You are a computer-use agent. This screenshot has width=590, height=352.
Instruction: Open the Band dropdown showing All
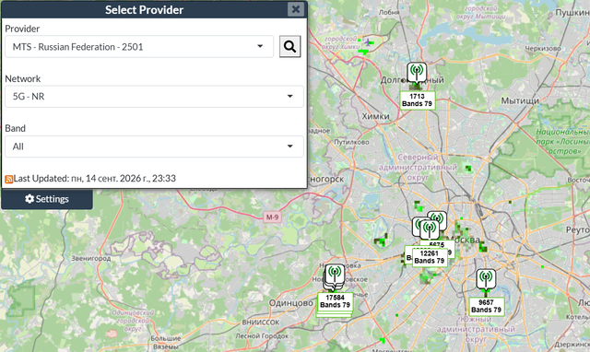(x=154, y=147)
